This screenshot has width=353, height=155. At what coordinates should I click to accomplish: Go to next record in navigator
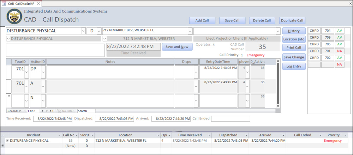point(43,111)
